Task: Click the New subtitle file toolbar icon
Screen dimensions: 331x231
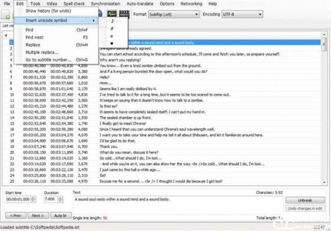Action: coord(5,14)
